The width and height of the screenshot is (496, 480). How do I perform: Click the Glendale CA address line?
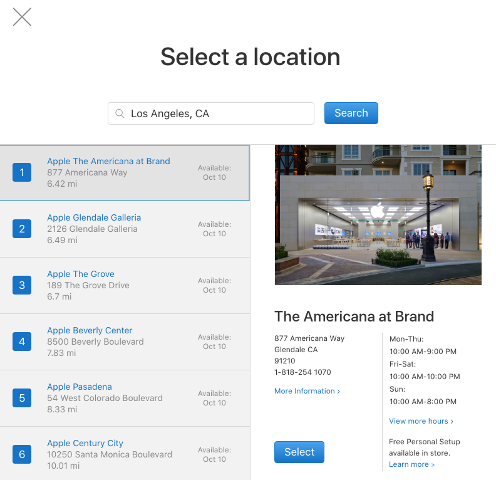[296, 350]
